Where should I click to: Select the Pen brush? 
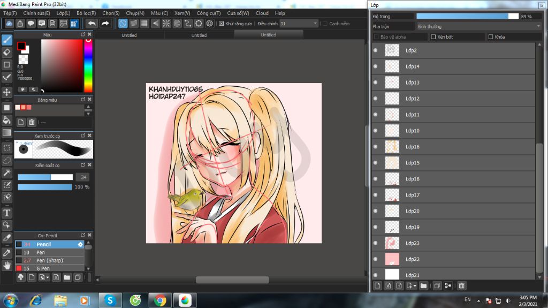(x=50, y=252)
